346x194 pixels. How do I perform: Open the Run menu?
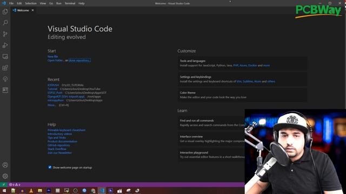point(59,3)
